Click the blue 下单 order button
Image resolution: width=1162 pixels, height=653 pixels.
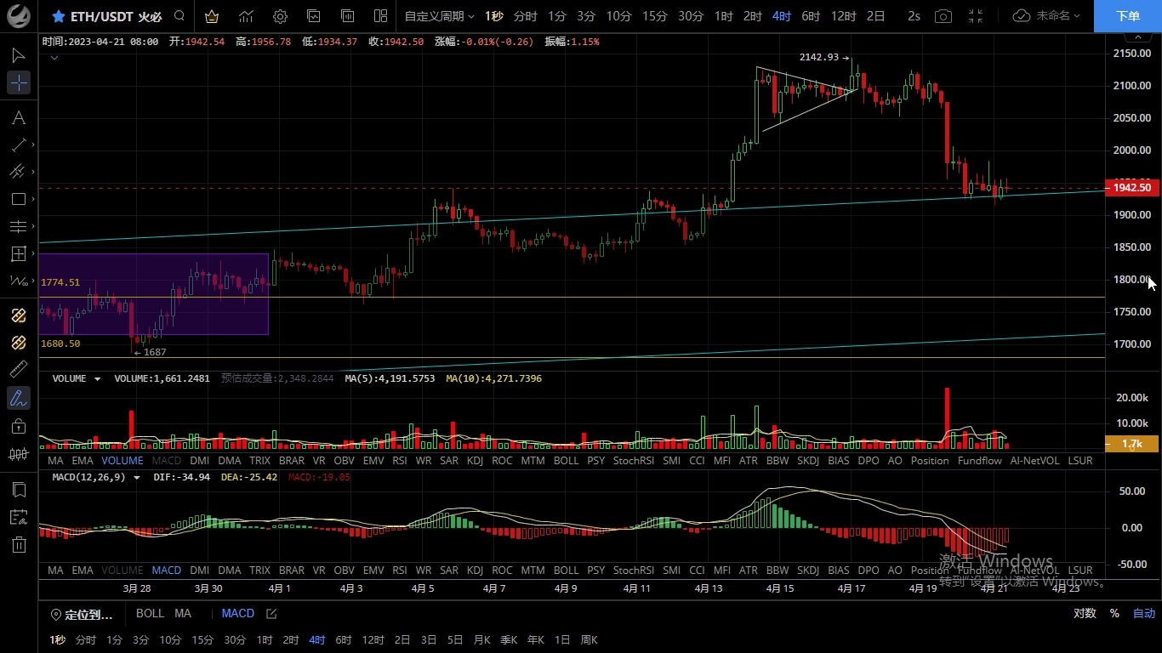[1127, 16]
